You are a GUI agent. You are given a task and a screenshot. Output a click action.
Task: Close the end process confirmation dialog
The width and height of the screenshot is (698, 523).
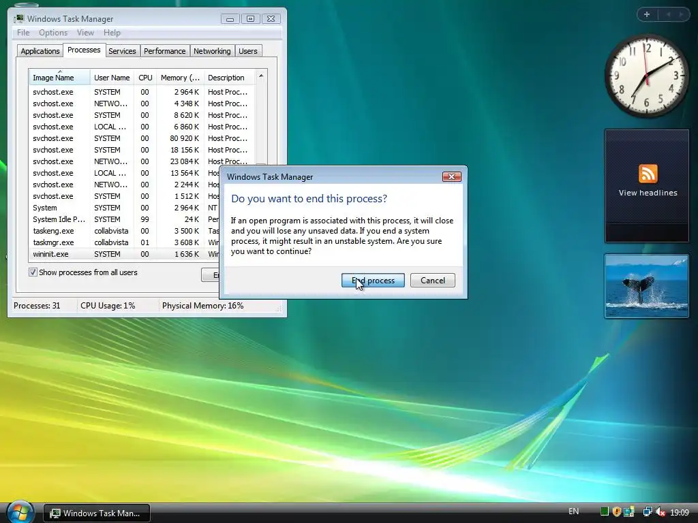point(451,176)
